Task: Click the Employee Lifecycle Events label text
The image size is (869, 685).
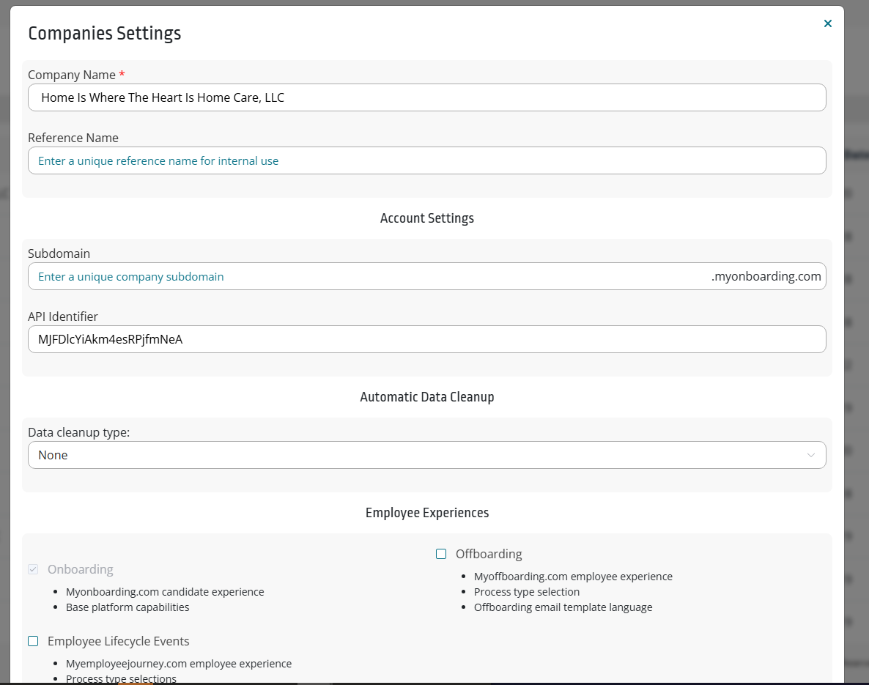Action: [118, 641]
